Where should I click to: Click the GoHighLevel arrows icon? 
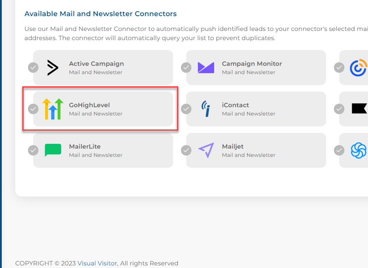pos(53,109)
